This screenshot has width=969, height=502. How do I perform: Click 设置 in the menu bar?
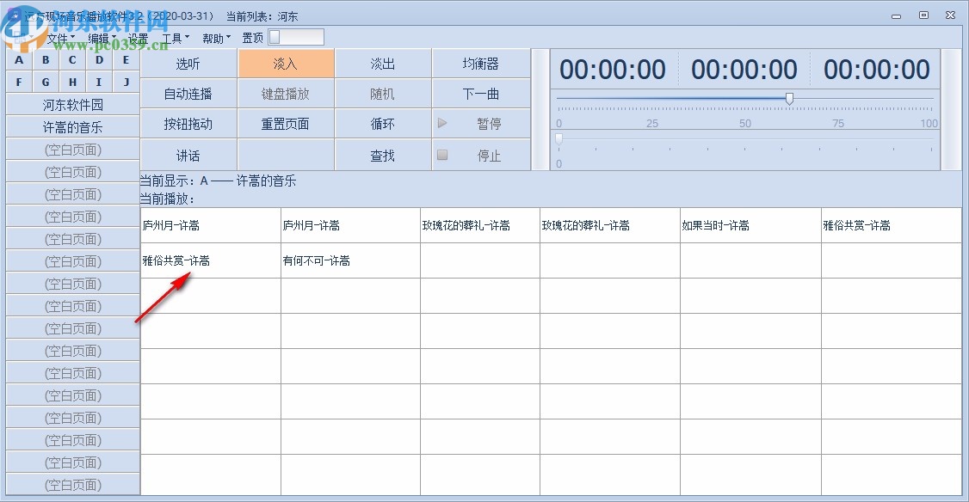[x=138, y=37]
